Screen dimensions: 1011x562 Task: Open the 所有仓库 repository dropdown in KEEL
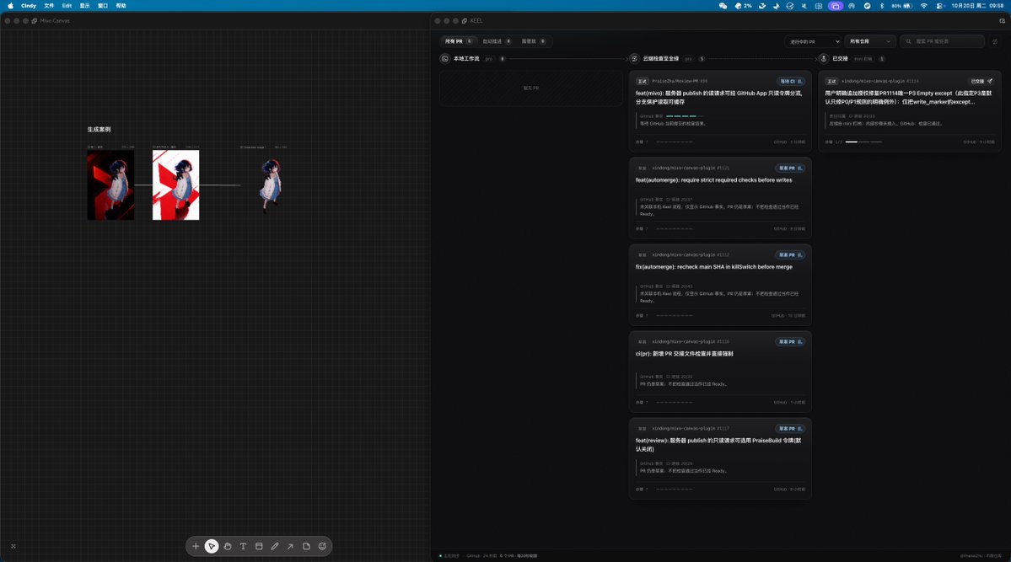pyautogui.click(x=870, y=41)
